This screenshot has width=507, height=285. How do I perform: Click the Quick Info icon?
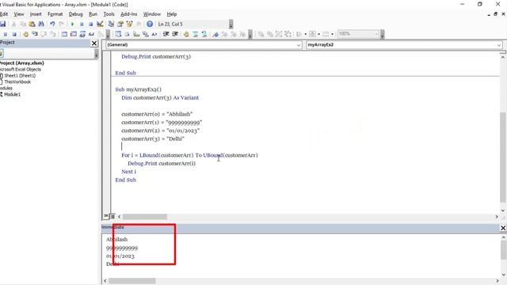tap(136, 34)
